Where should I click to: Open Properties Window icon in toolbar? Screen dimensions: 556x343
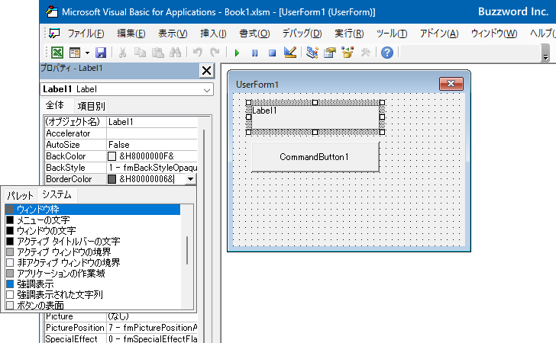click(330, 53)
